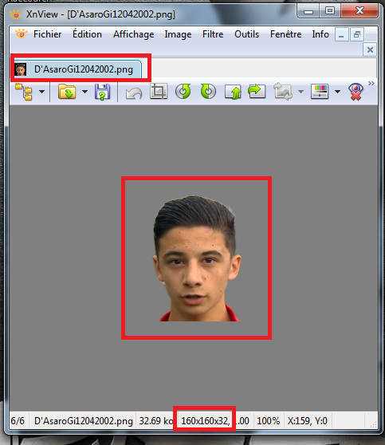Select the Crop tool icon

click(159, 92)
